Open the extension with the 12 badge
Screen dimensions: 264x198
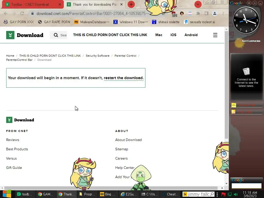[174, 14]
